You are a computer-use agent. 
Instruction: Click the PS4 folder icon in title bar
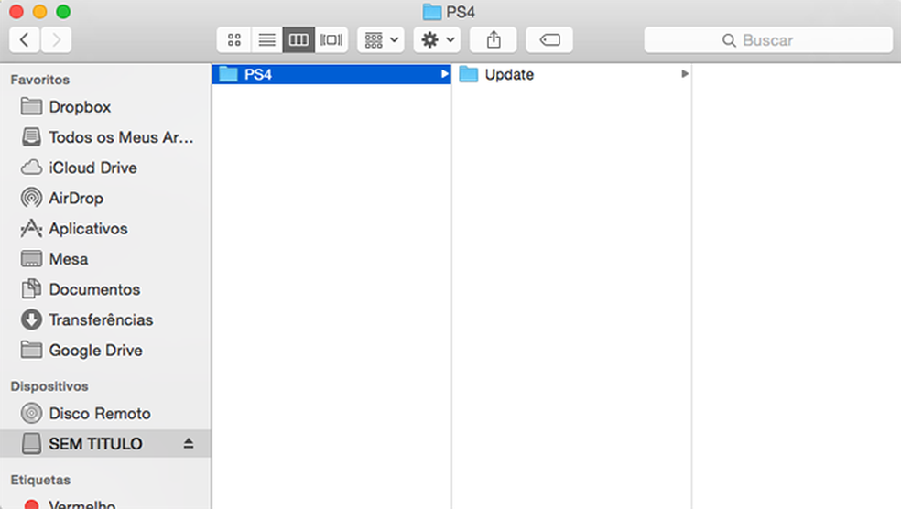point(431,12)
